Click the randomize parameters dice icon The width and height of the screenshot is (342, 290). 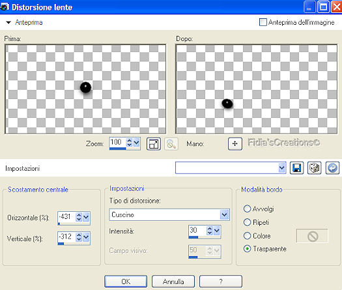(x=314, y=168)
